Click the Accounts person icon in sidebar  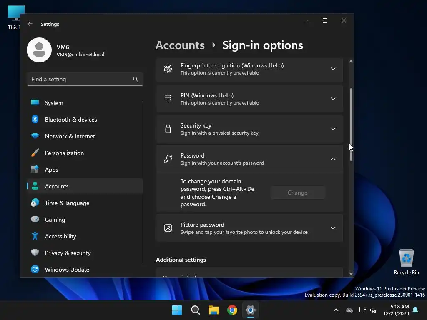tap(35, 186)
